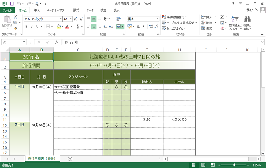This screenshot has width=266, height=168.
Task: Open Format as Table (テーブルとして書式設定) menu
Action: click(x=179, y=23)
